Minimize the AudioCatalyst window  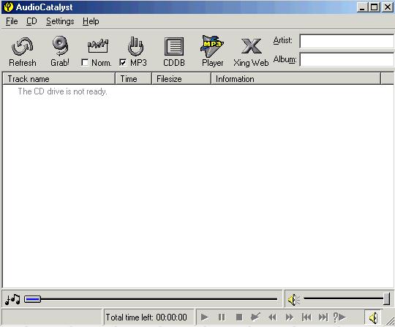click(362, 7)
